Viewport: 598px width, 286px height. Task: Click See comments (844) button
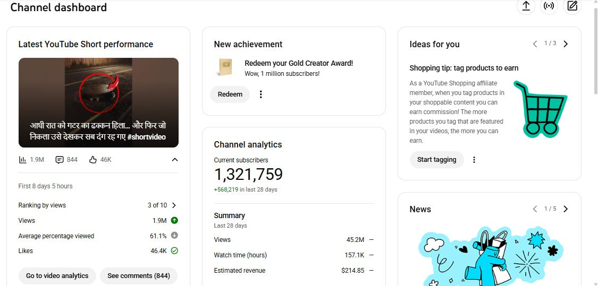pos(138,276)
